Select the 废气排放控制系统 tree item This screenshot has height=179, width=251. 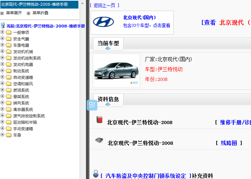click(x=29, y=116)
